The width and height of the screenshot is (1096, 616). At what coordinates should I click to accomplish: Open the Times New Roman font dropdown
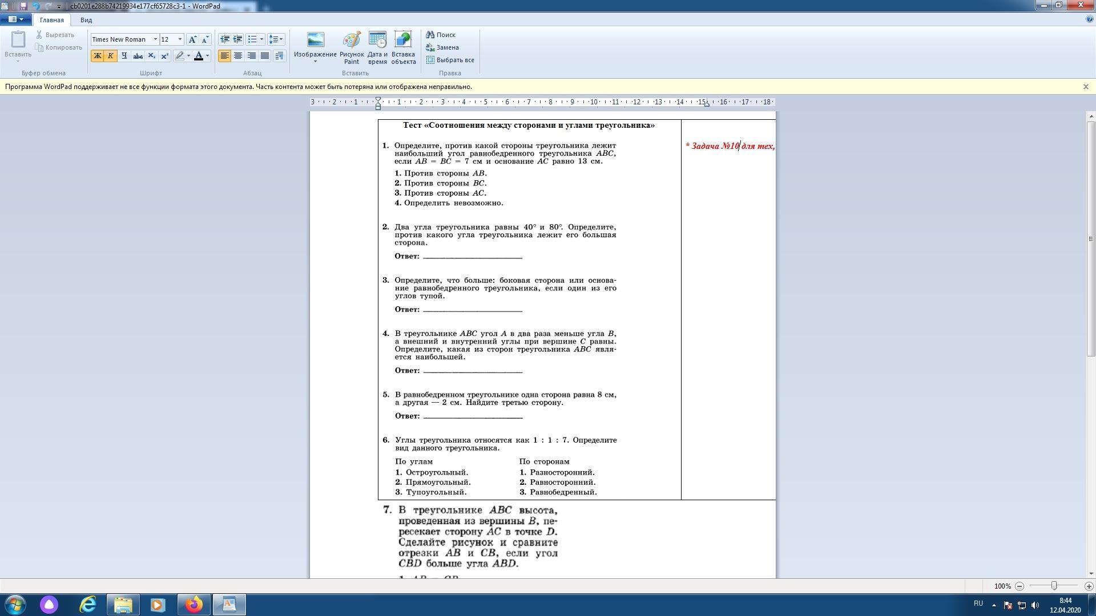[x=155, y=39]
